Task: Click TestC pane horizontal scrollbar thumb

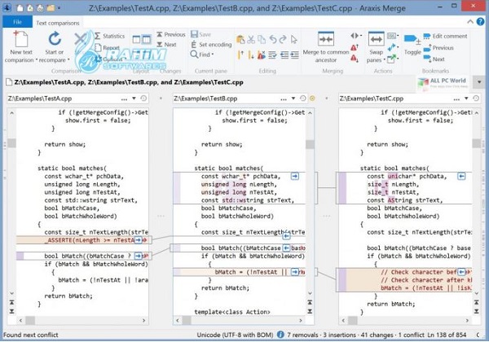Action: coord(353,320)
